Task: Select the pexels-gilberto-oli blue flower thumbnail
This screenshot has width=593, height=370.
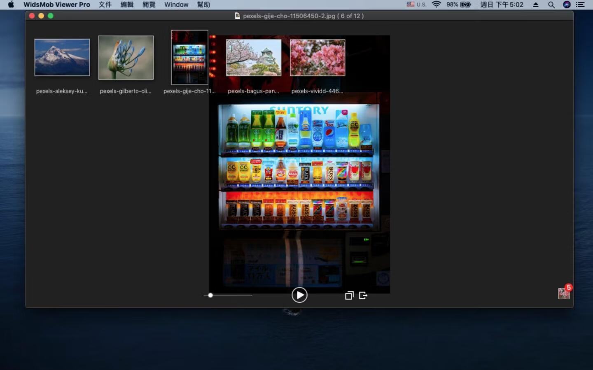Action: coord(126,58)
